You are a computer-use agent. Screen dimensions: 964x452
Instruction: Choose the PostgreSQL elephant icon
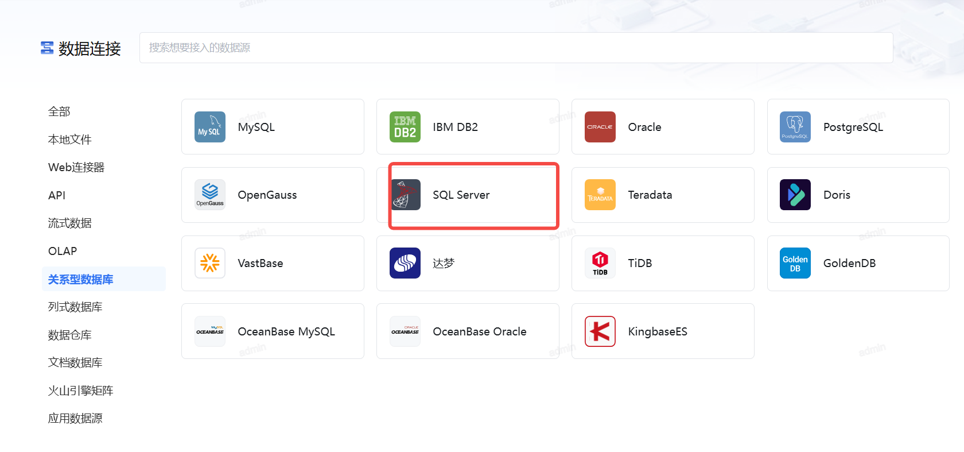point(795,127)
